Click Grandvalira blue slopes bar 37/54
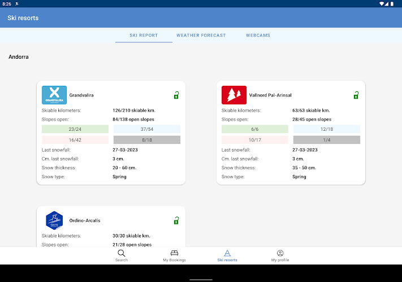The height and width of the screenshot is (282, 402). pos(147,129)
